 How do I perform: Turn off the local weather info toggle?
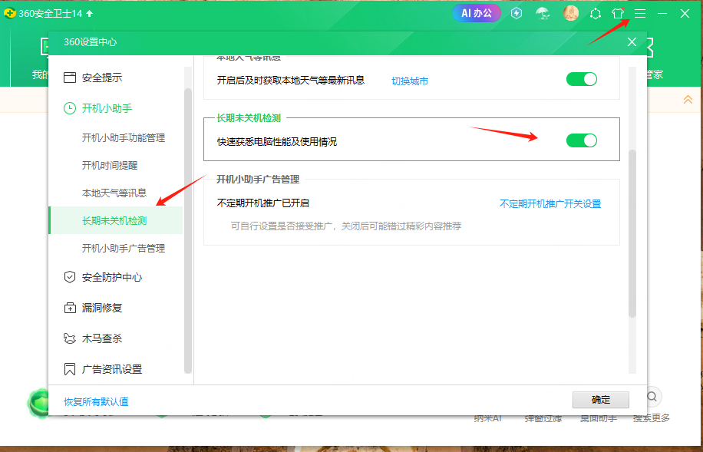click(581, 79)
